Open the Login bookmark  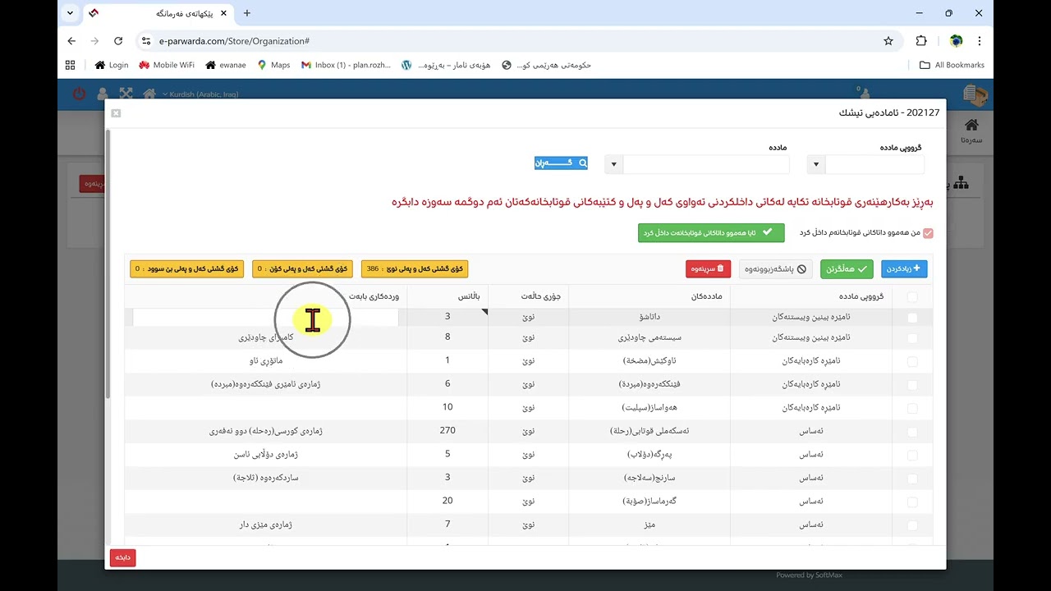(x=112, y=65)
